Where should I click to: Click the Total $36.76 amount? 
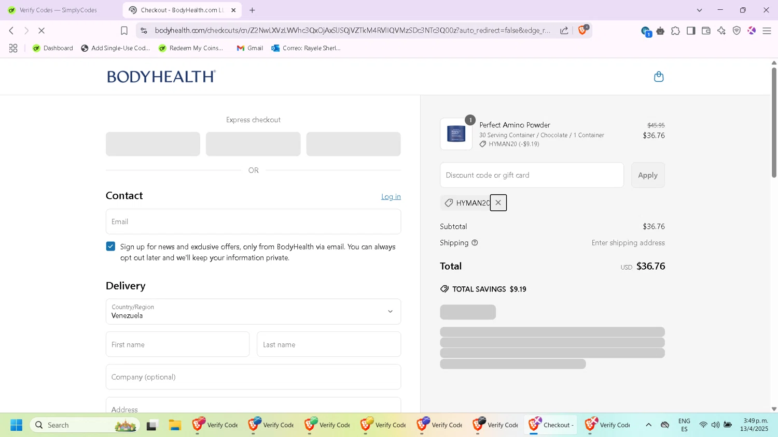point(650,266)
